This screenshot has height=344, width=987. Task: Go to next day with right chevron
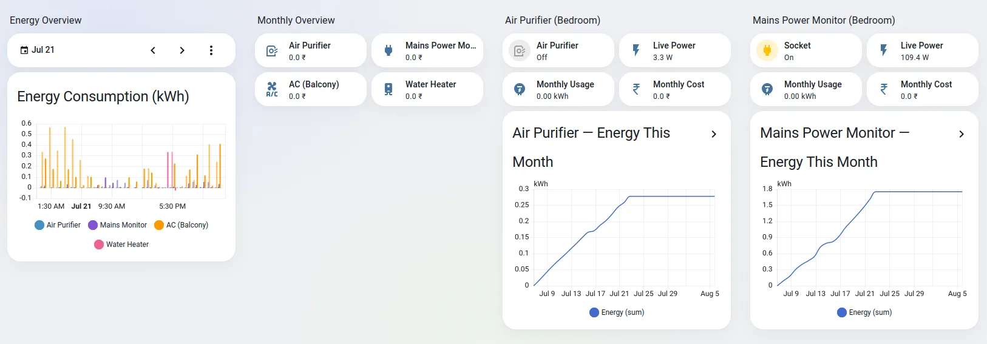coord(182,50)
